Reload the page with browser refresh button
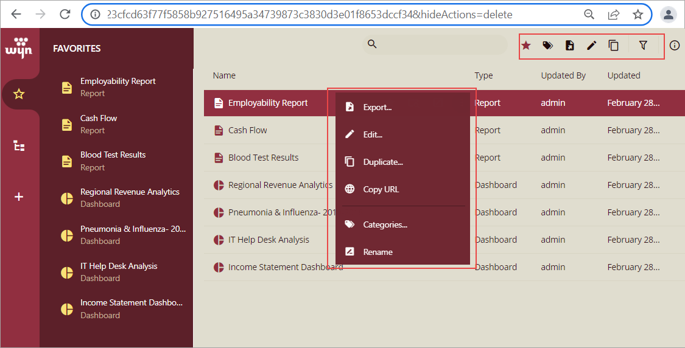The height and width of the screenshot is (348, 685). 65,14
